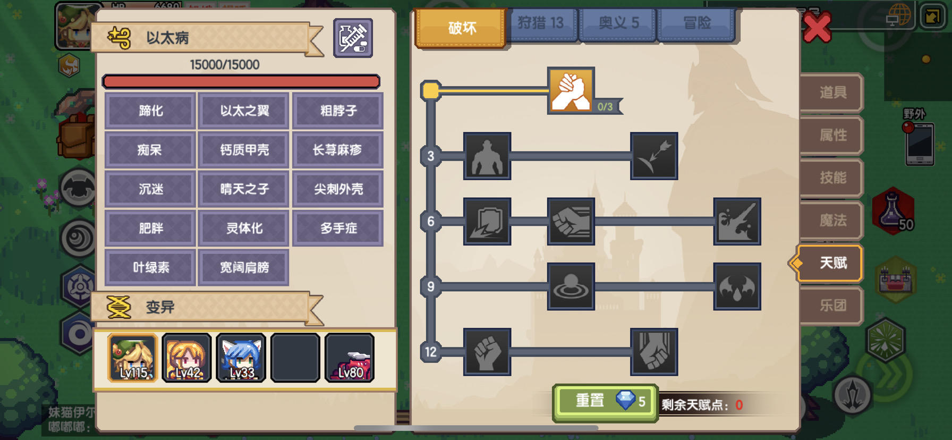Select the arm-wrestling talent icon
This screenshot has height=440, width=952.
click(x=571, y=90)
